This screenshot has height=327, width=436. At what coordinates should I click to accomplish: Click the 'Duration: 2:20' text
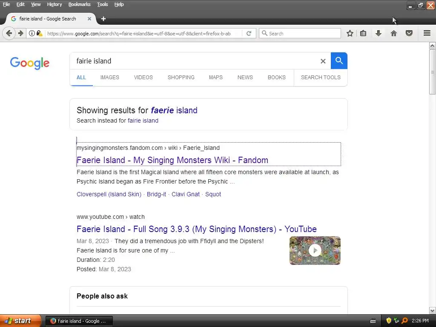96,260
